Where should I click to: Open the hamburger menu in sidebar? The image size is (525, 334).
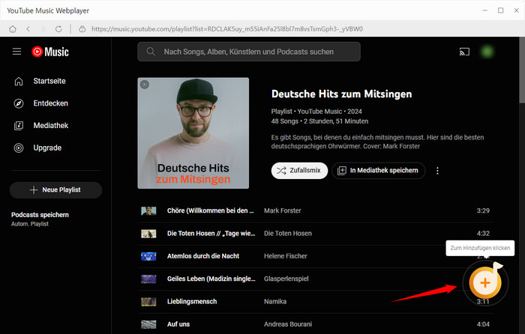pos(16,52)
